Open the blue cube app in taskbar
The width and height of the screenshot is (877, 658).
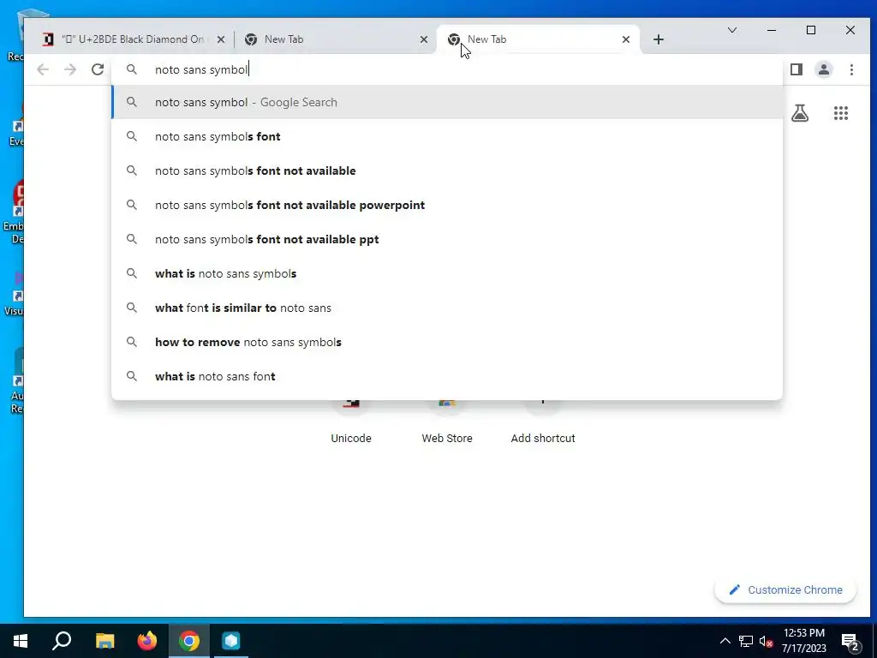pos(231,641)
